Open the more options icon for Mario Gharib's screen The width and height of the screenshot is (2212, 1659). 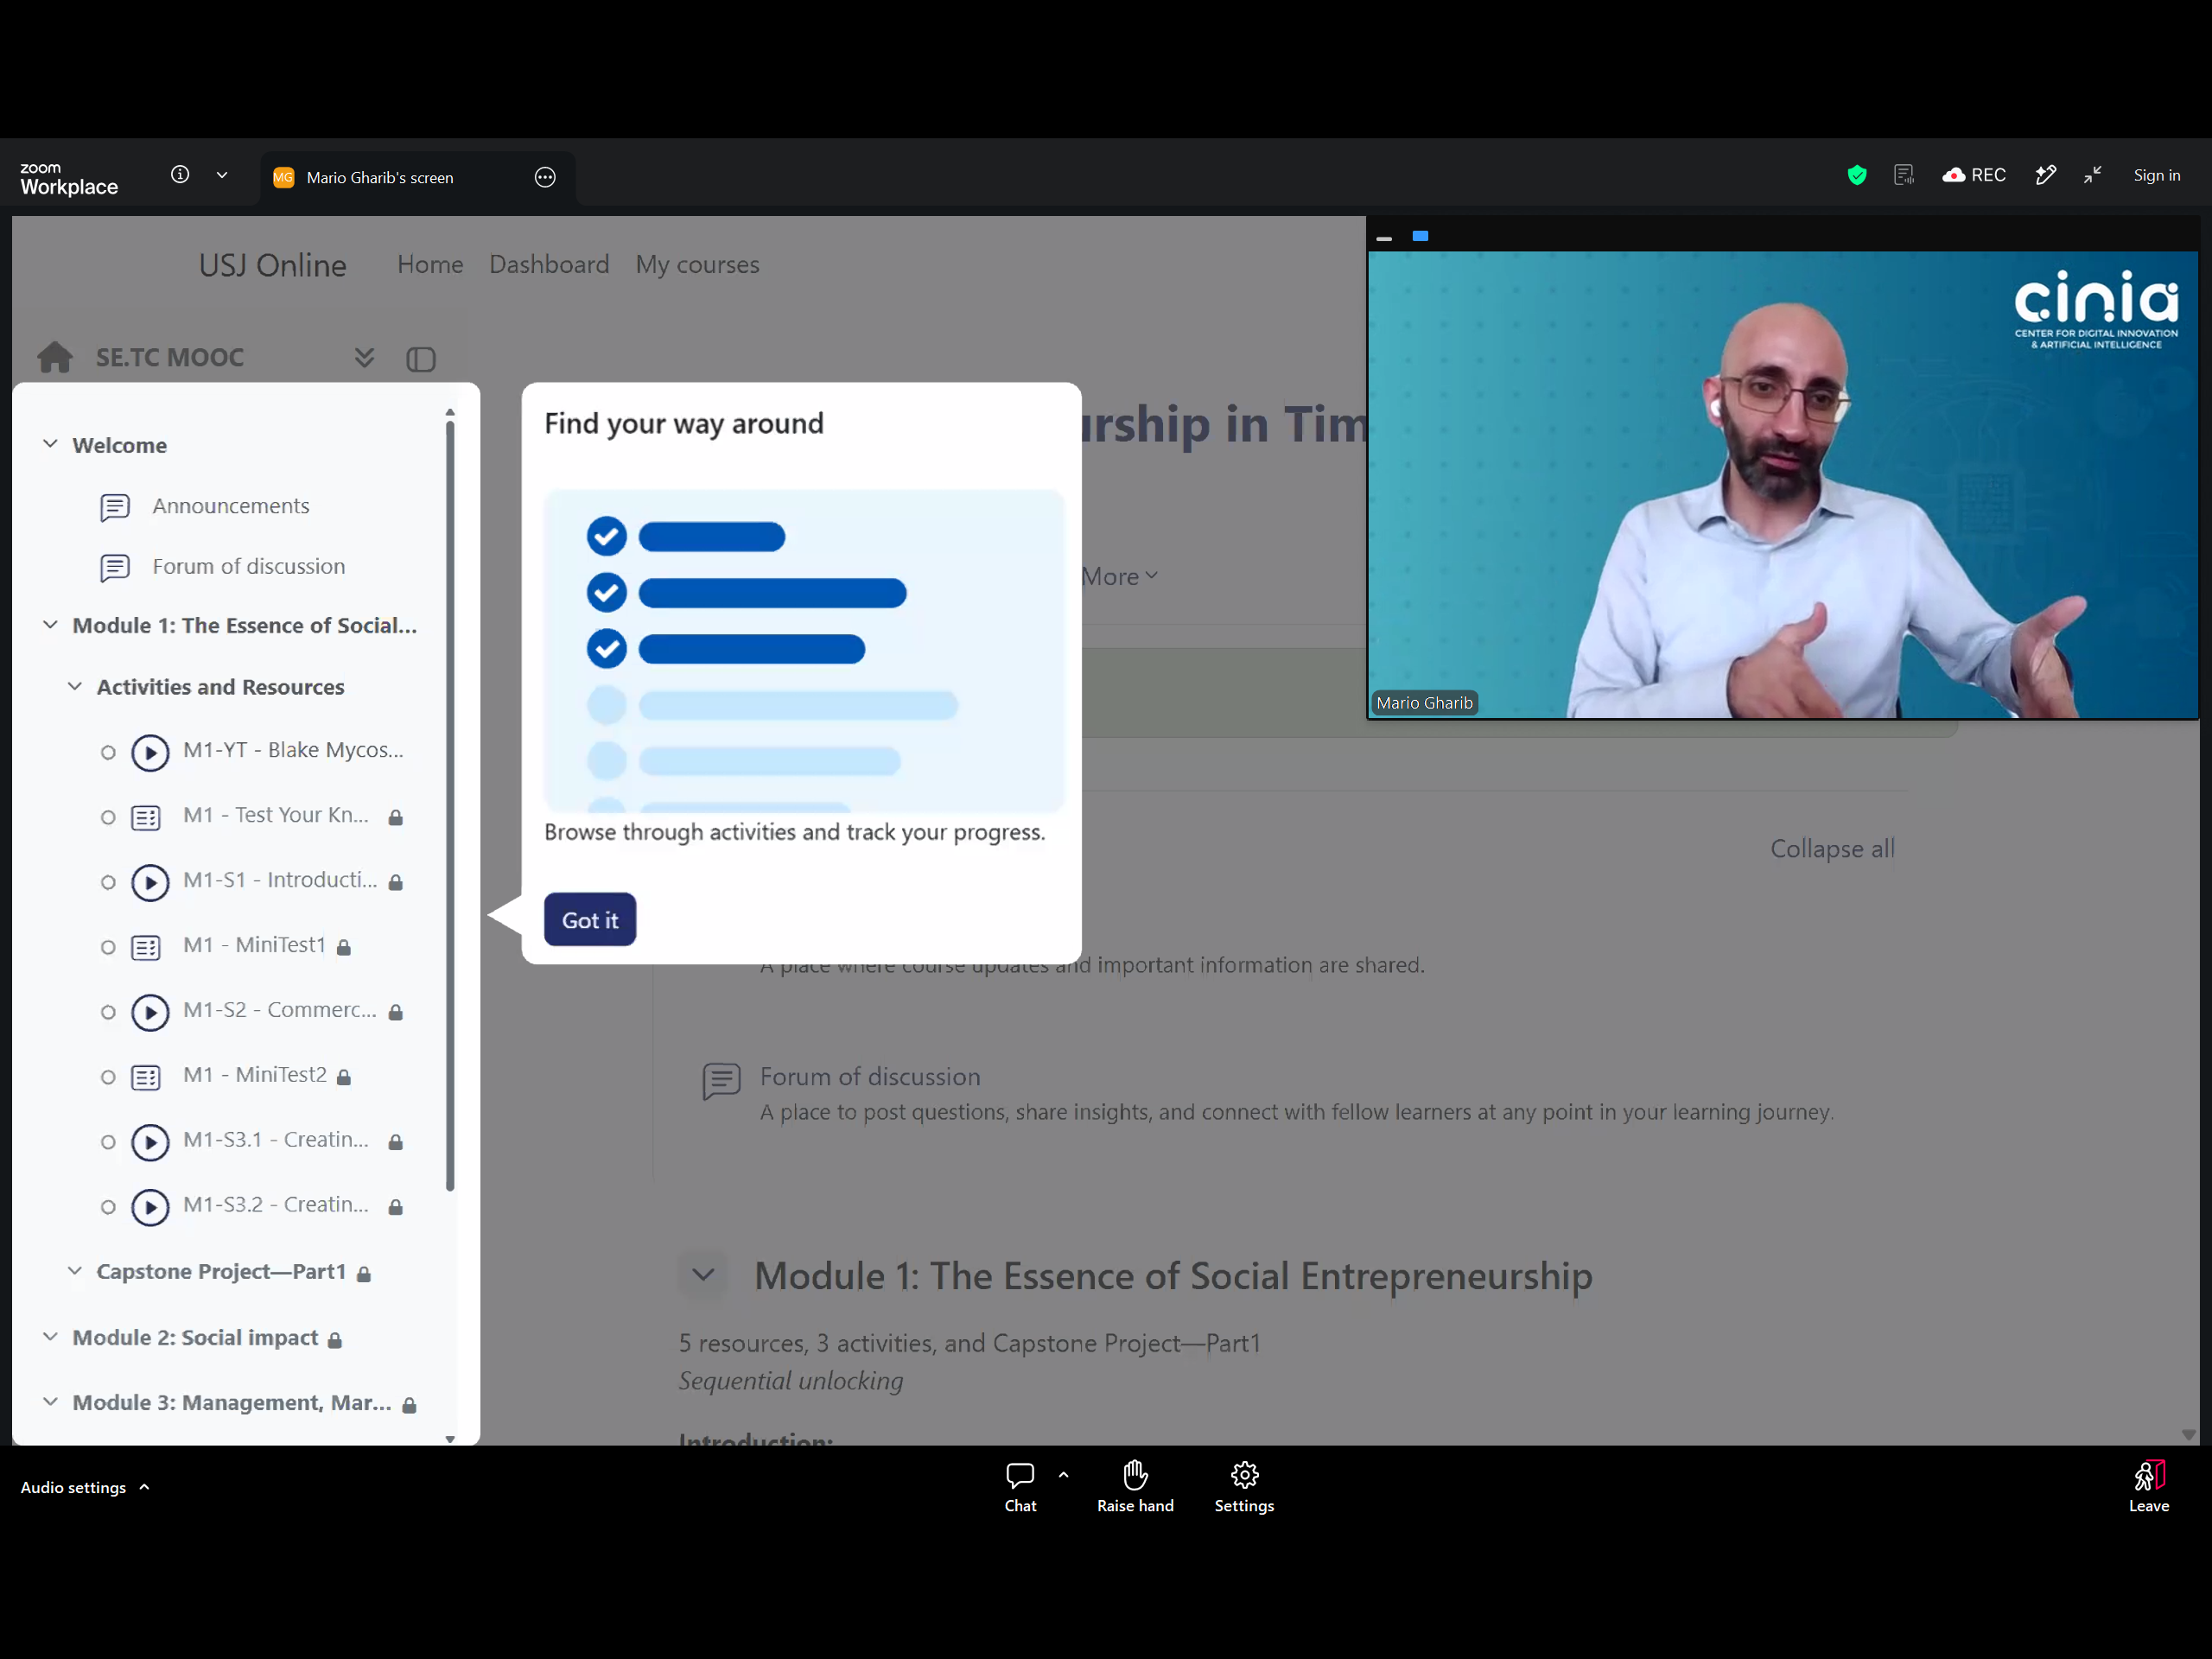pos(545,177)
